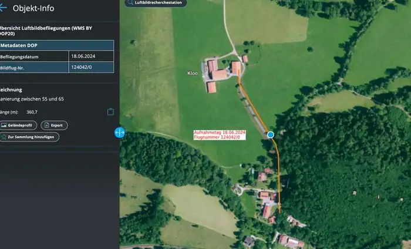Export the drawing with the Export button
This screenshot has width=411, height=249.
click(x=54, y=125)
